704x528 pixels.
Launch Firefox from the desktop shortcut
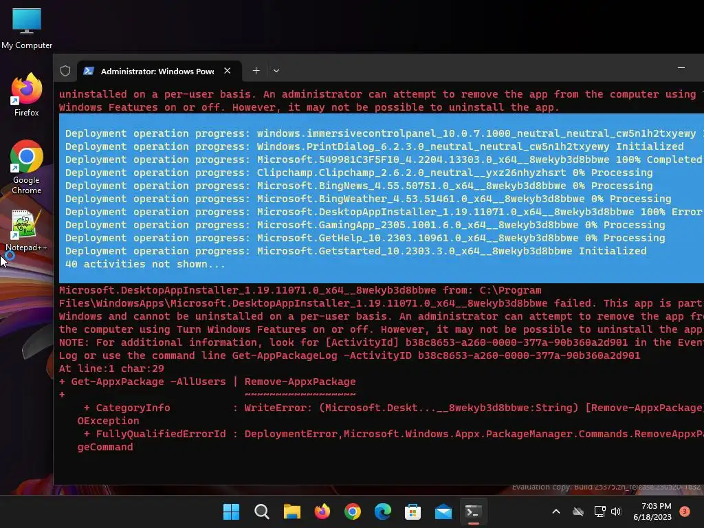pos(27,95)
